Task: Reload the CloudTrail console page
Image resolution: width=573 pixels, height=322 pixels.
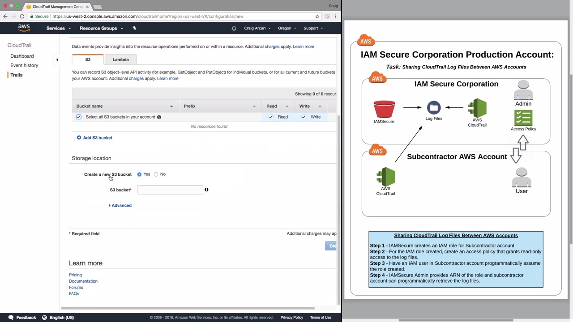Action: coord(22,17)
